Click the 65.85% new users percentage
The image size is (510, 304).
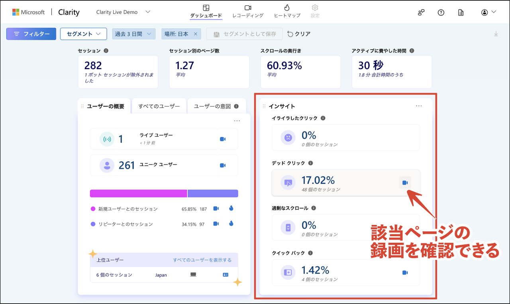point(189,209)
